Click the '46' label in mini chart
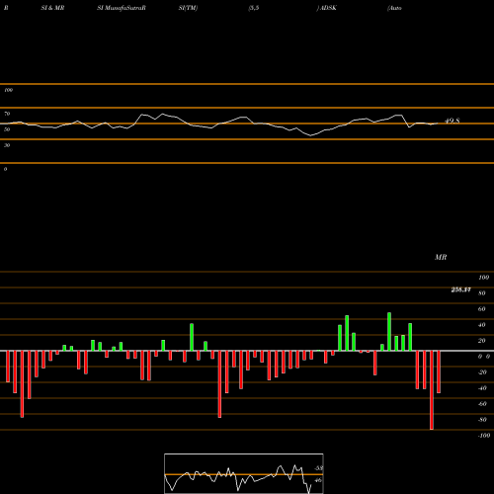The height and width of the screenshot is (494, 494). 318,480
